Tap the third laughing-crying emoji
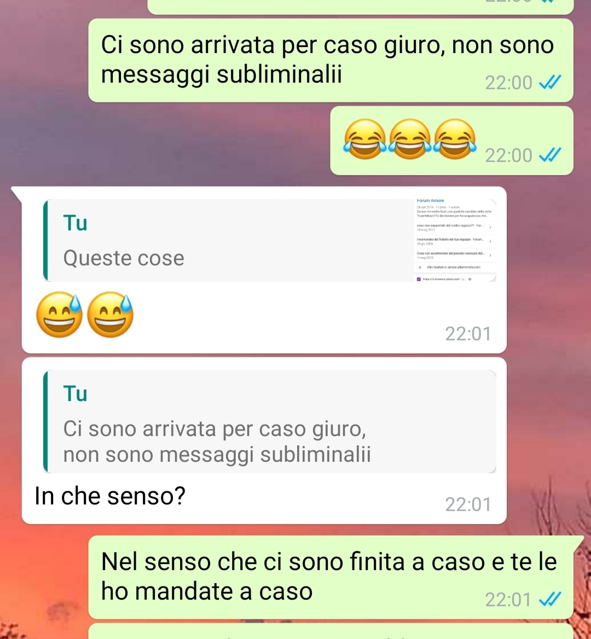This screenshot has height=639, width=591. coord(454,139)
